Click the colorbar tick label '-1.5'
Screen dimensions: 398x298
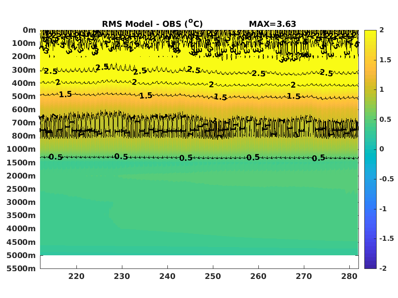coord(387,238)
